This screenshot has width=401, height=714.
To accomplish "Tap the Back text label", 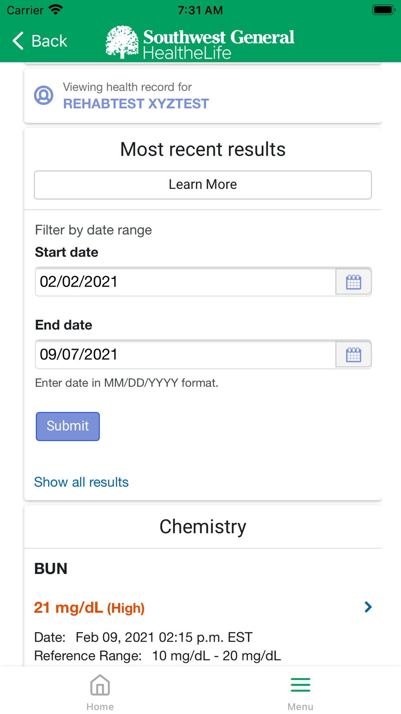I will click(49, 41).
